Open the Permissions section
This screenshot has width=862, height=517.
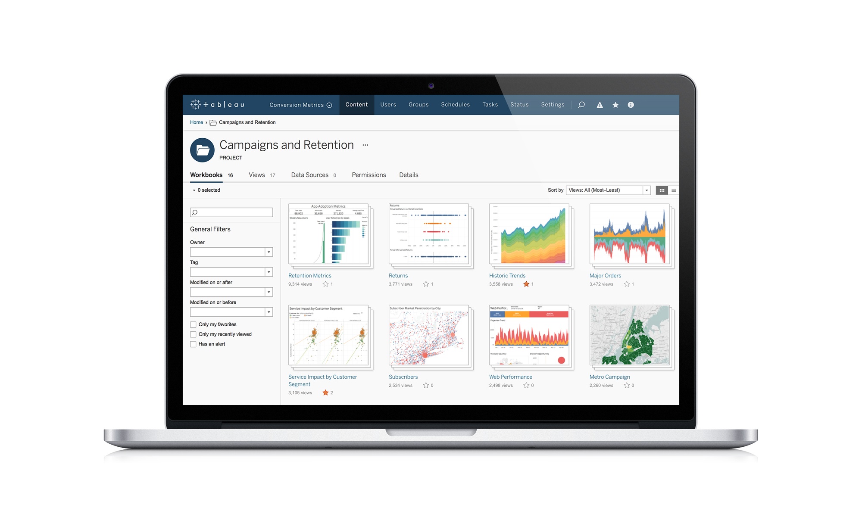[x=368, y=175]
